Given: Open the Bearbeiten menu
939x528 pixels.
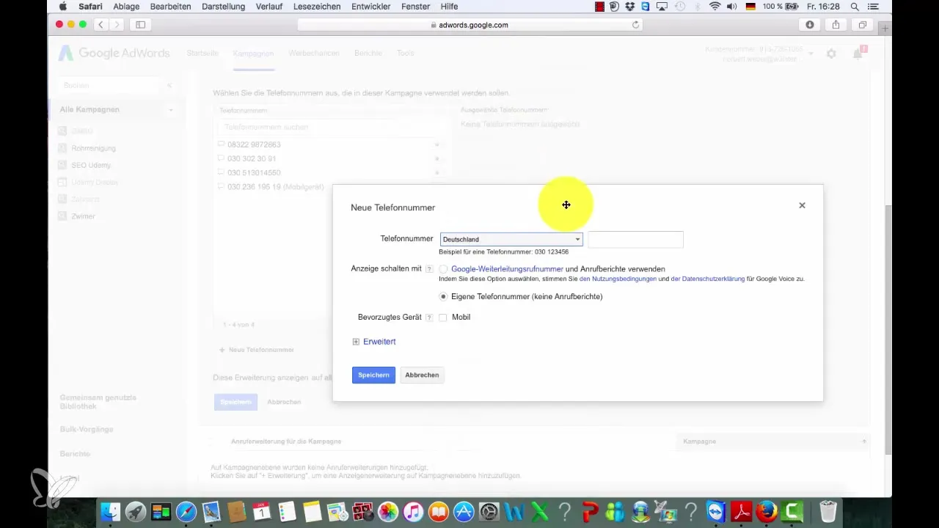Looking at the screenshot, I should (x=170, y=7).
